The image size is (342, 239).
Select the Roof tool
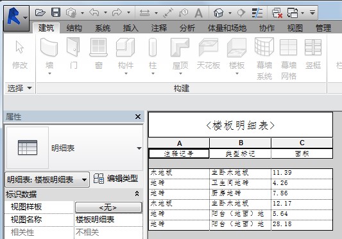coord(180,57)
